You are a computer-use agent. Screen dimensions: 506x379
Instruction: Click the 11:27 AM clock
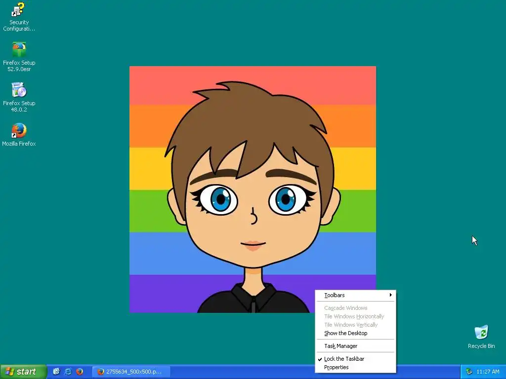click(x=488, y=372)
